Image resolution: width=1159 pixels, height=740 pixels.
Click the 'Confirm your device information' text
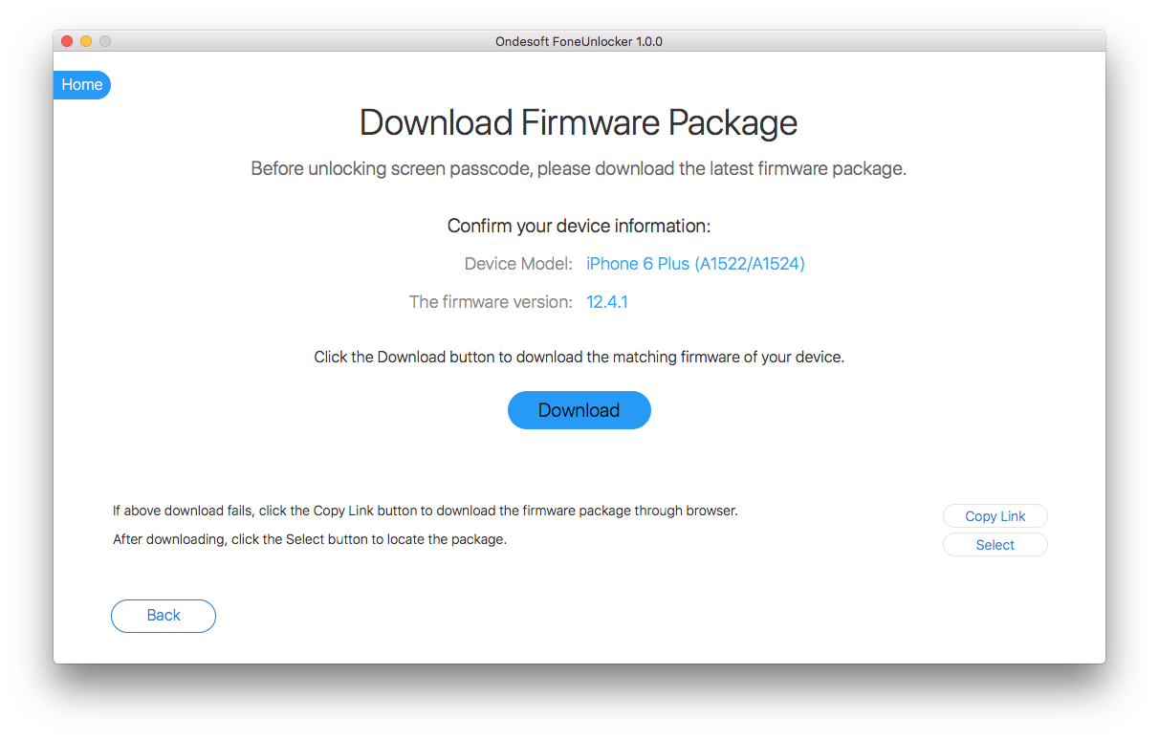pos(579,227)
